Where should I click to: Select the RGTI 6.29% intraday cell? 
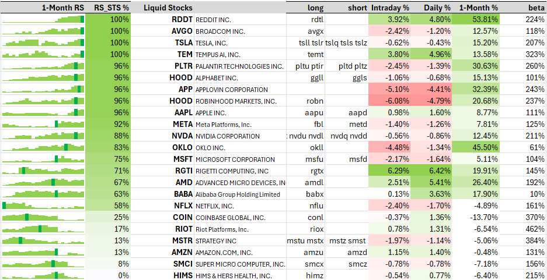pos(390,171)
